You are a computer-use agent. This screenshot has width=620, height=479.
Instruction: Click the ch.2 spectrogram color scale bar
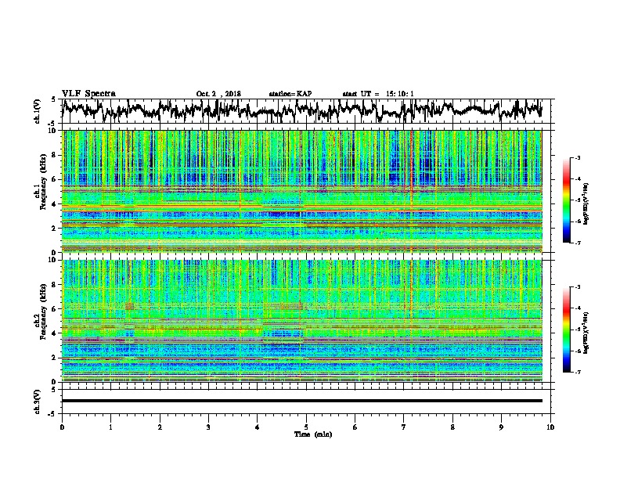coord(566,330)
